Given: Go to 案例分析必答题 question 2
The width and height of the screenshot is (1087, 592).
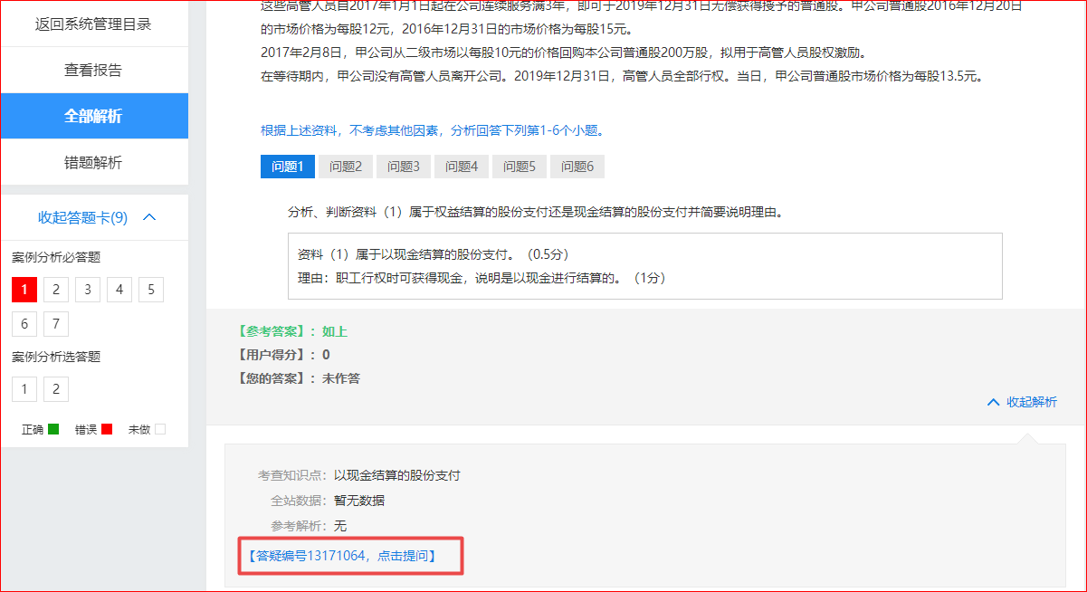Looking at the screenshot, I should tap(56, 290).
